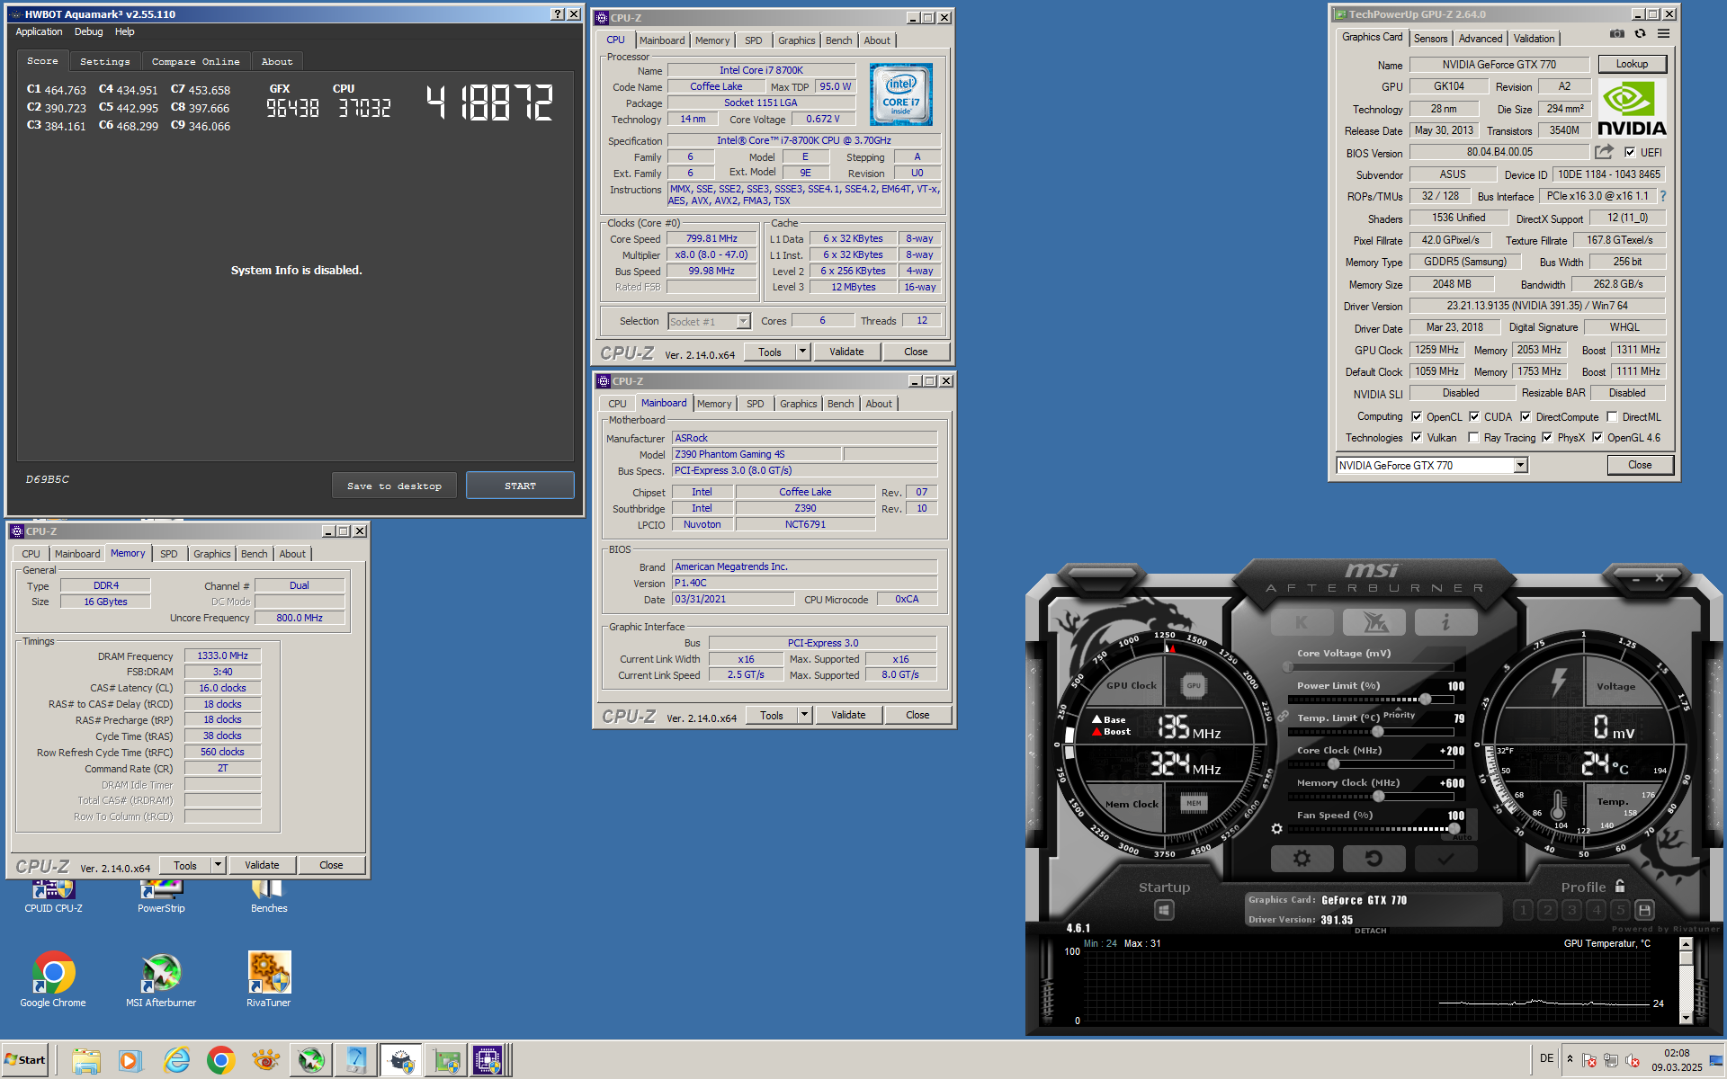Click the Lookup button in GPU-Z
The image size is (1727, 1079).
[1632, 64]
